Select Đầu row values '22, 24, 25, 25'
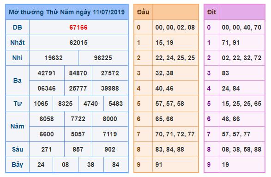The height and width of the screenshot is (177, 271). pyautogui.click(x=175, y=58)
